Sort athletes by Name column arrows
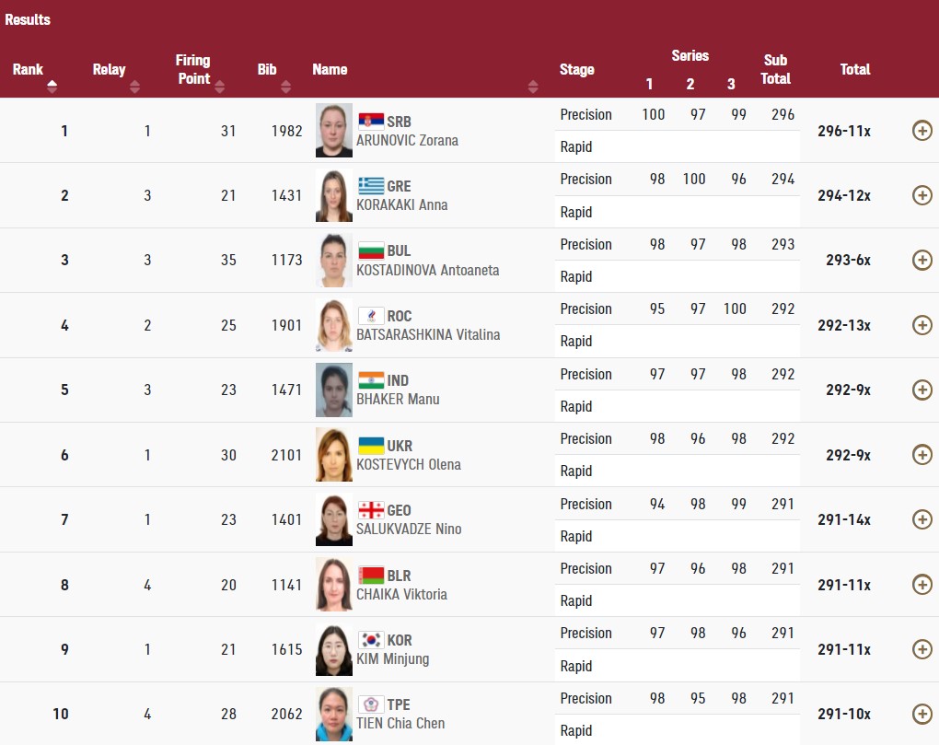The width and height of the screenshot is (939, 745). point(533,87)
